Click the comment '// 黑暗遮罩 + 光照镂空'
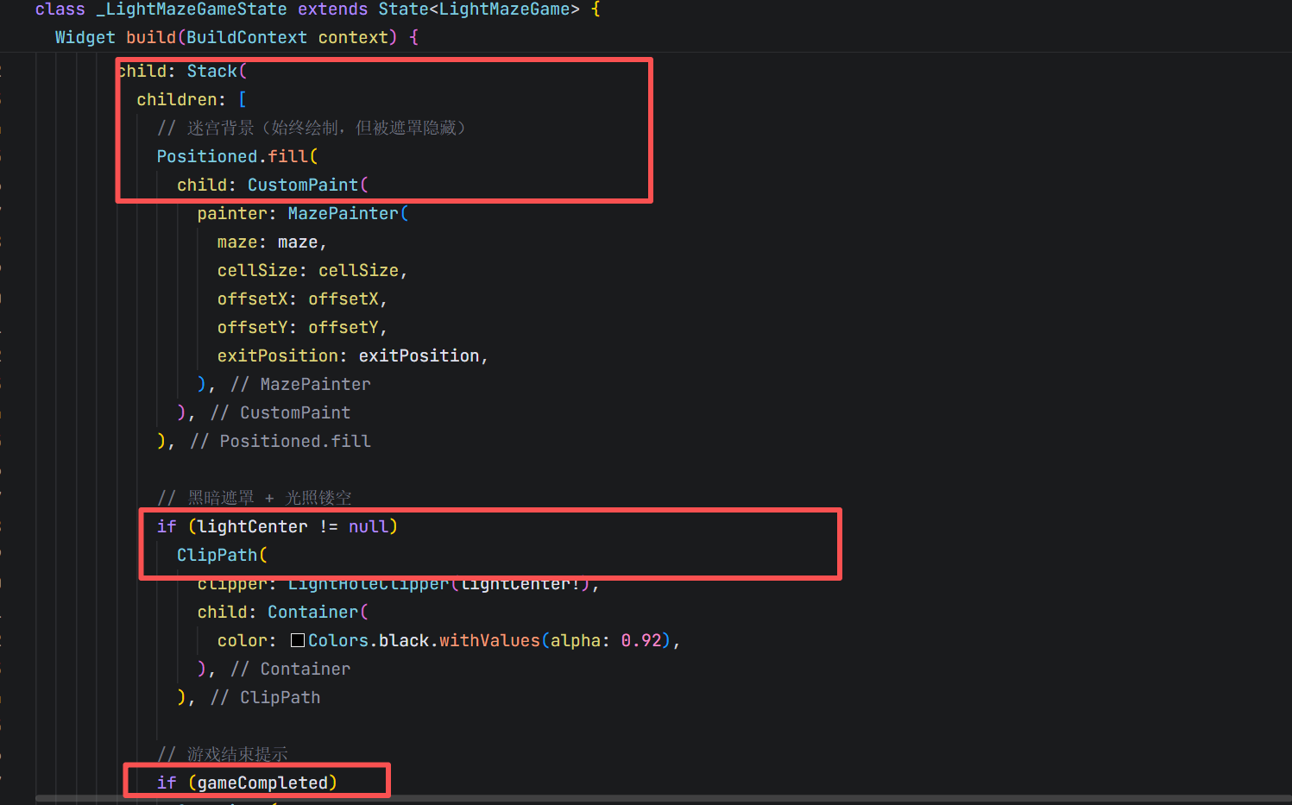The image size is (1292, 805). [255, 499]
